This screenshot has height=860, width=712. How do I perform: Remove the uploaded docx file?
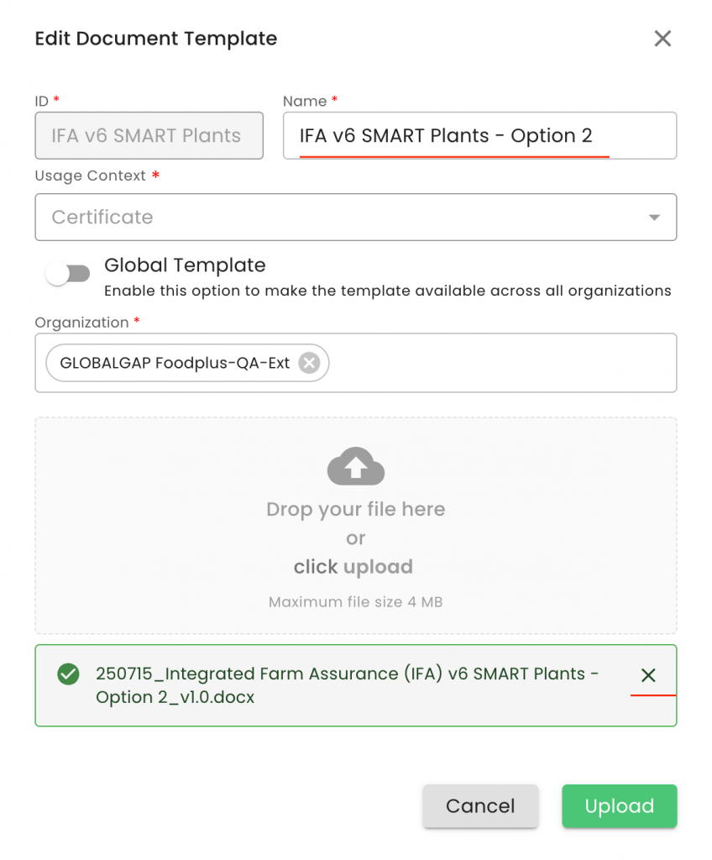(648, 675)
